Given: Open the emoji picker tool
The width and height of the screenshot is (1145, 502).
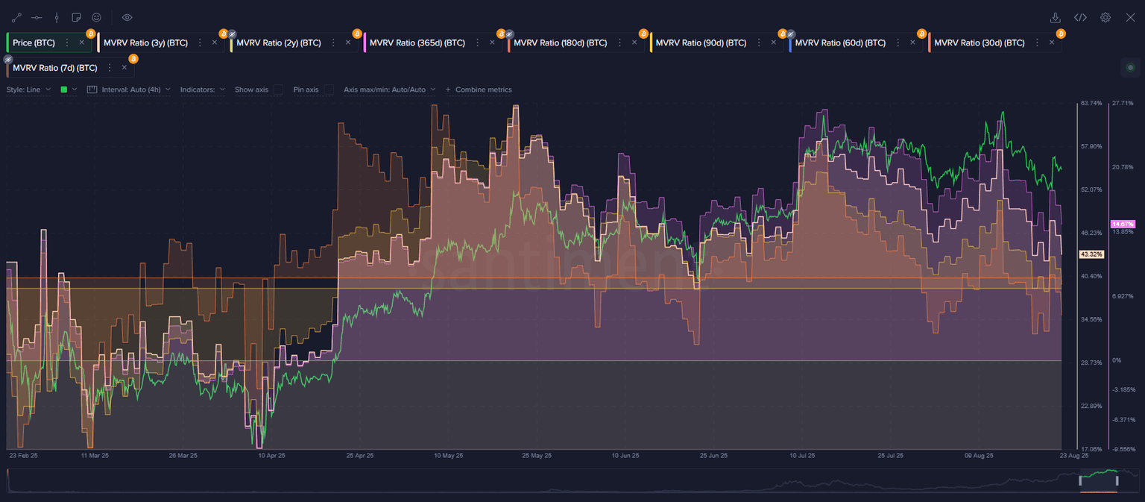Looking at the screenshot, I should point(96,17).
